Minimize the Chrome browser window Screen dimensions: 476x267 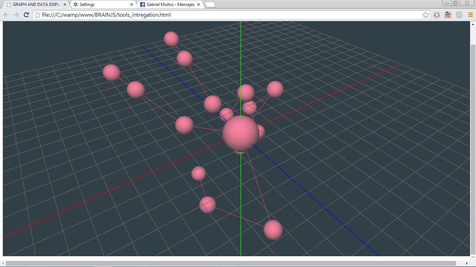pos(447,3)
